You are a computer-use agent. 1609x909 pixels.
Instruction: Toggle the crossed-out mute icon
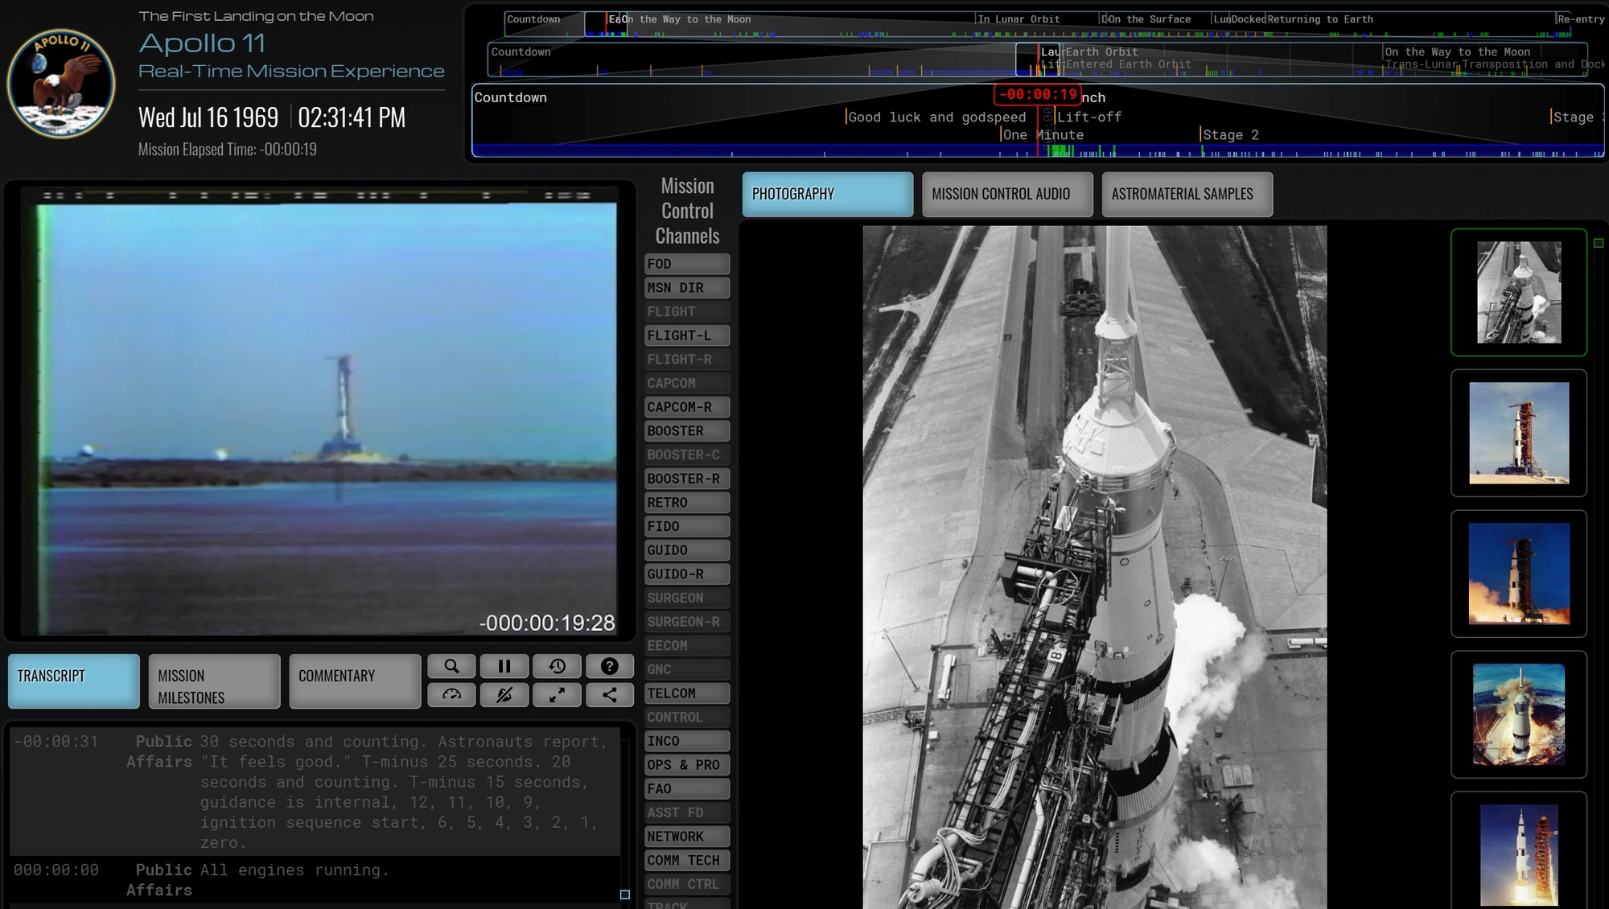pos(504,695)
